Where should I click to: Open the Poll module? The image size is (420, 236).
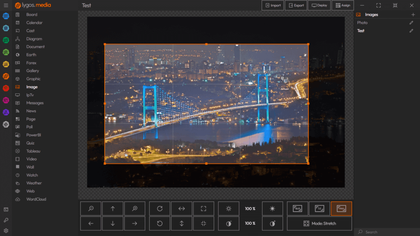(x=29, y=127)
